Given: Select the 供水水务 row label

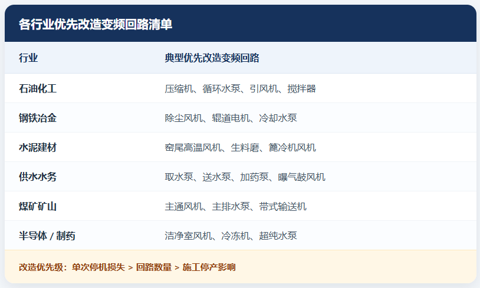Looking at the screenshot, I should [38, 177].
